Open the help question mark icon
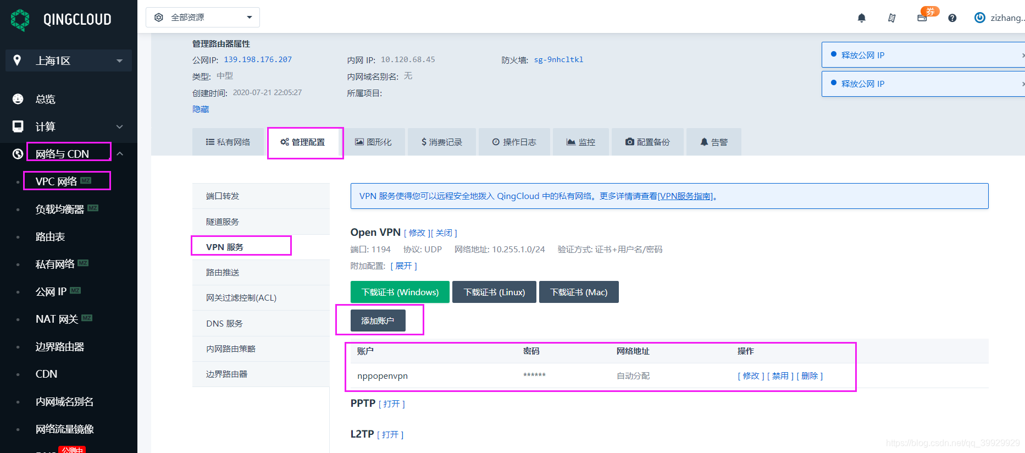 (952, 18)
